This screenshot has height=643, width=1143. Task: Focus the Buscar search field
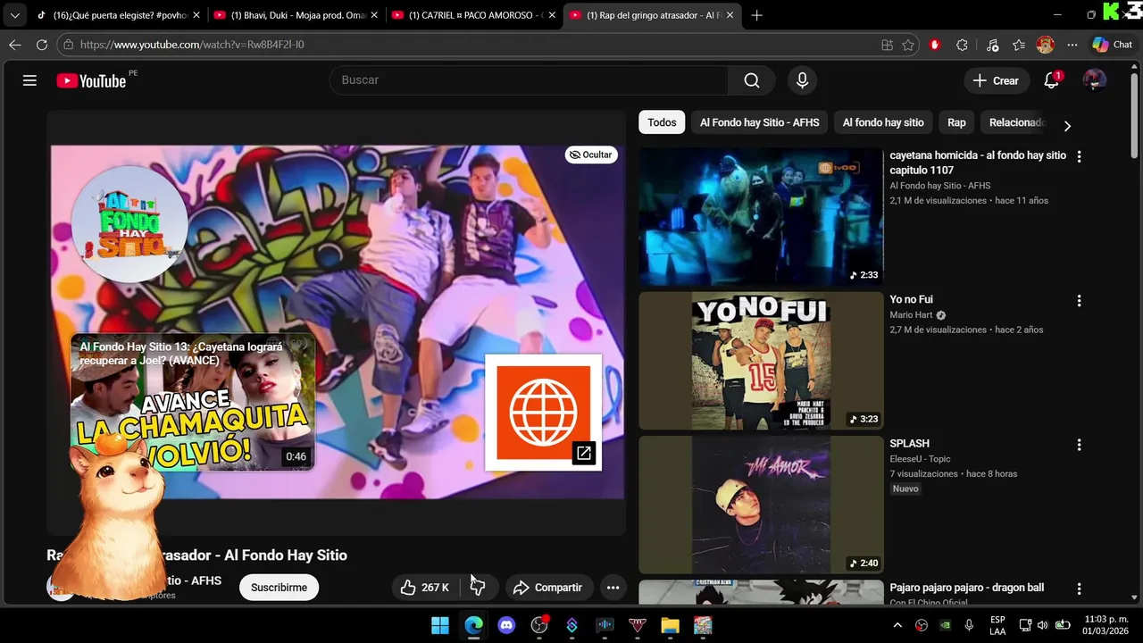tap(529, 80)
